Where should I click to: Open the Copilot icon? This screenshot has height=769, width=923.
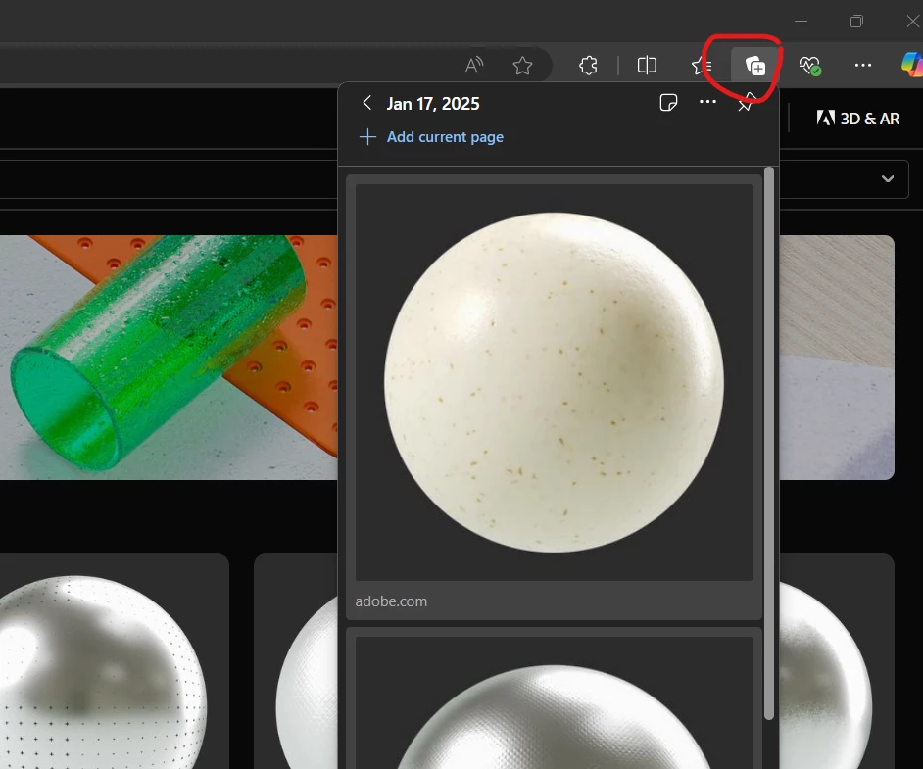pos(912,64)
